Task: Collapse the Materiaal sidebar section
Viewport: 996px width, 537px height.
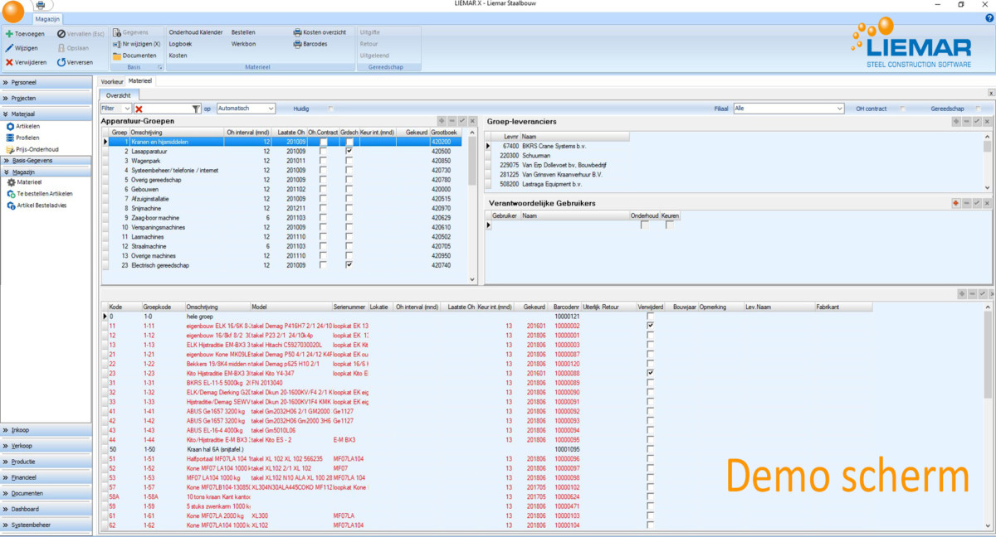Action: [x=46, y=114]
